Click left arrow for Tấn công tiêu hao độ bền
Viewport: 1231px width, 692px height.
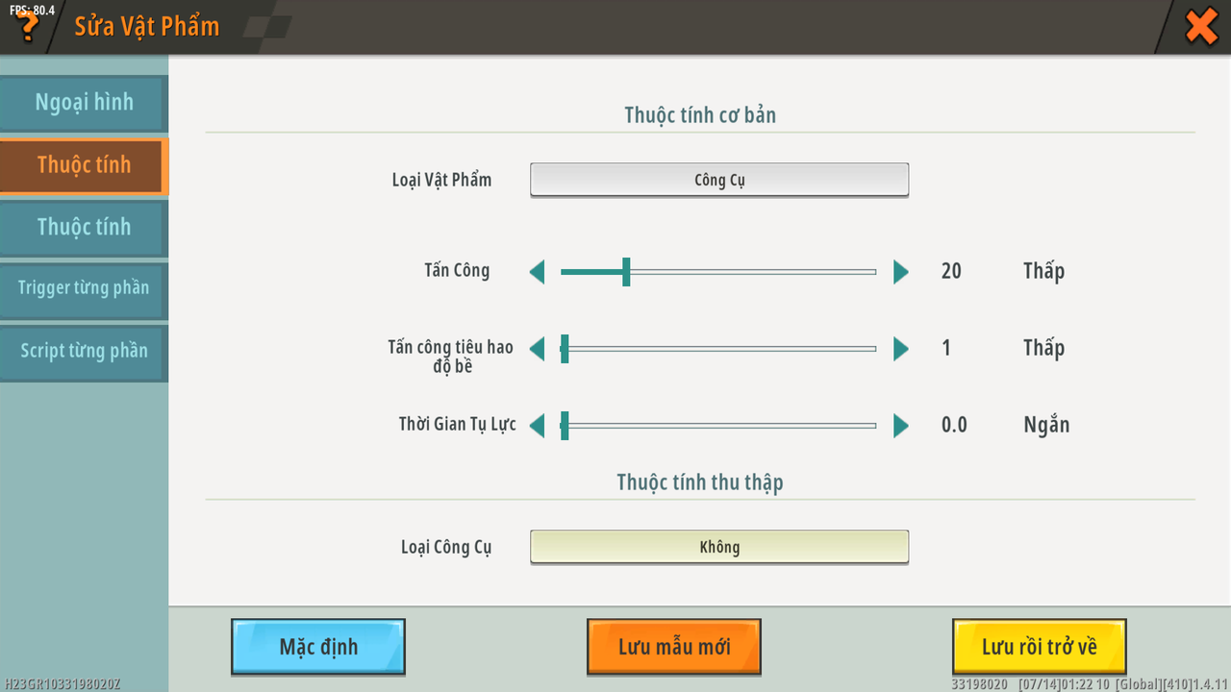pyautogui.click(x=537, y=349)
